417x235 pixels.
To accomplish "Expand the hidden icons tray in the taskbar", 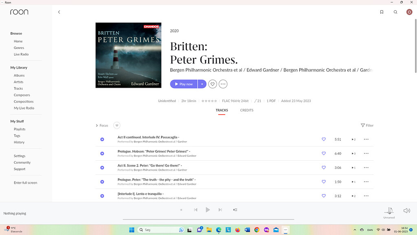I will (355, 230).
